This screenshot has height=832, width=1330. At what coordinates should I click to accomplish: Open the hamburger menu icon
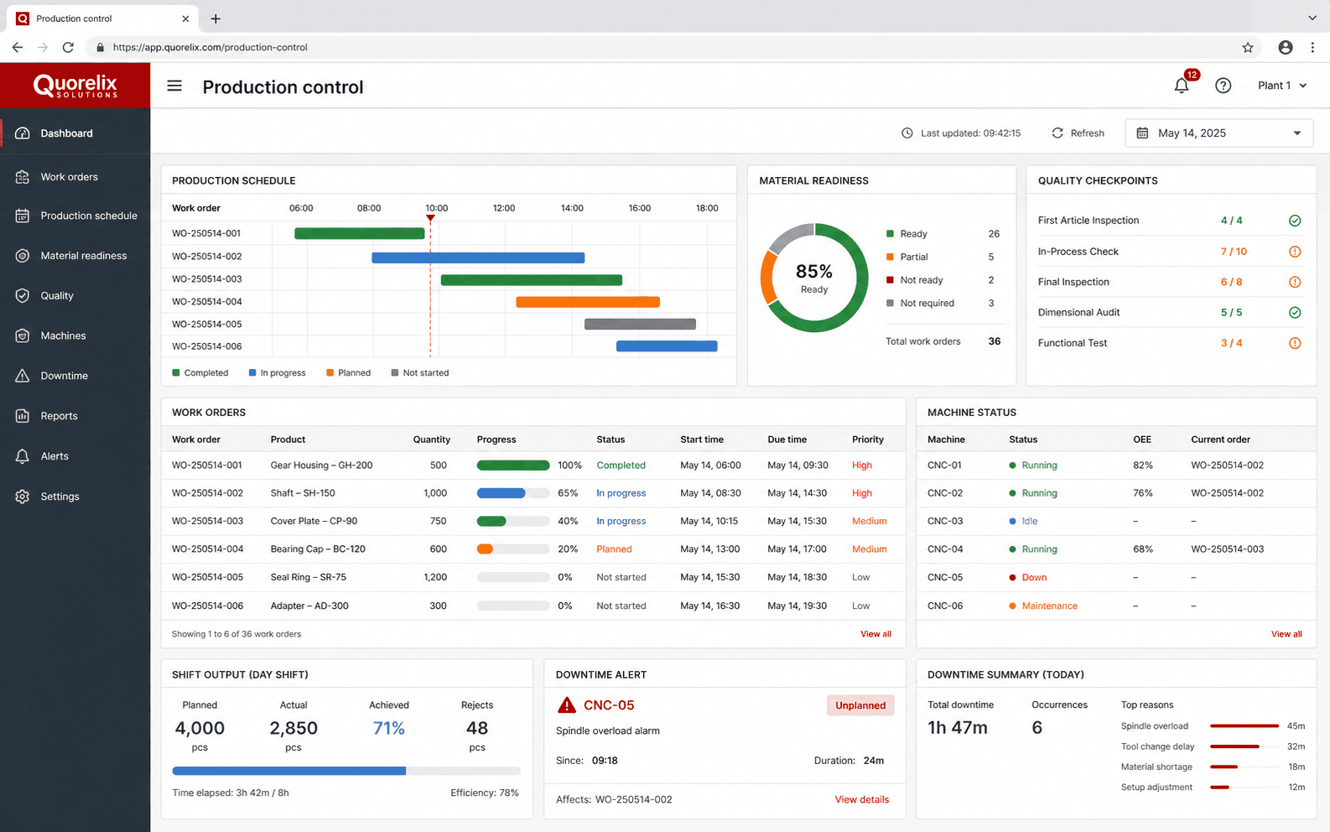click(174, 86)
